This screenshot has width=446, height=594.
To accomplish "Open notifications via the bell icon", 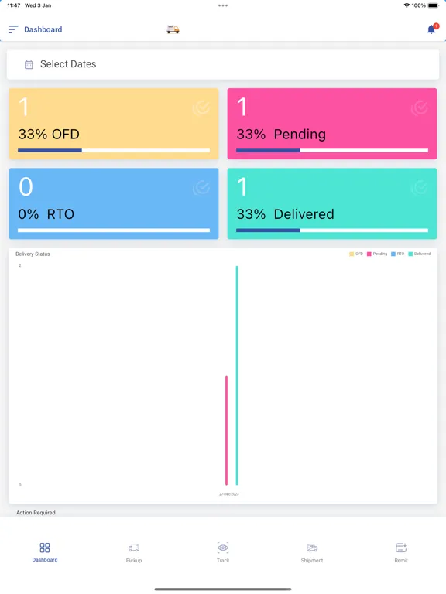I will (x=432, y=29).
